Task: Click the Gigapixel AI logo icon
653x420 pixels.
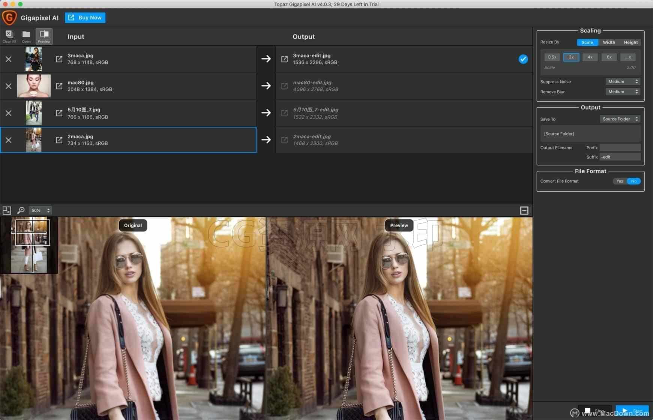Action: click(x=9, y=17)
